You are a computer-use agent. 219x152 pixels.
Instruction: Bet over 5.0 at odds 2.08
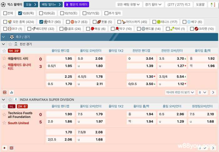click(91, 58)
